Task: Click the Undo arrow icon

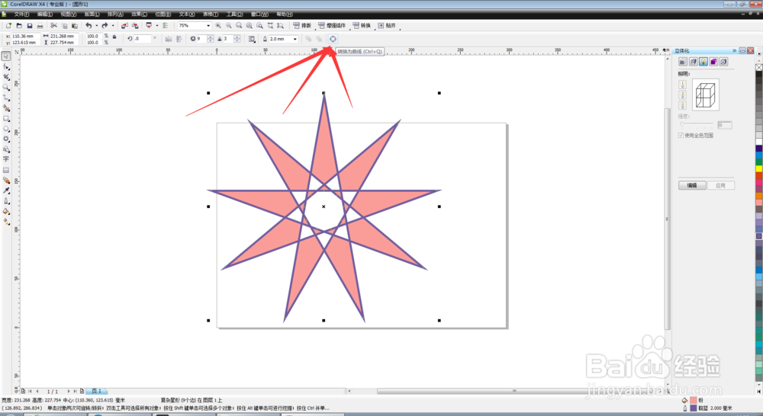Action: point(89,25)
